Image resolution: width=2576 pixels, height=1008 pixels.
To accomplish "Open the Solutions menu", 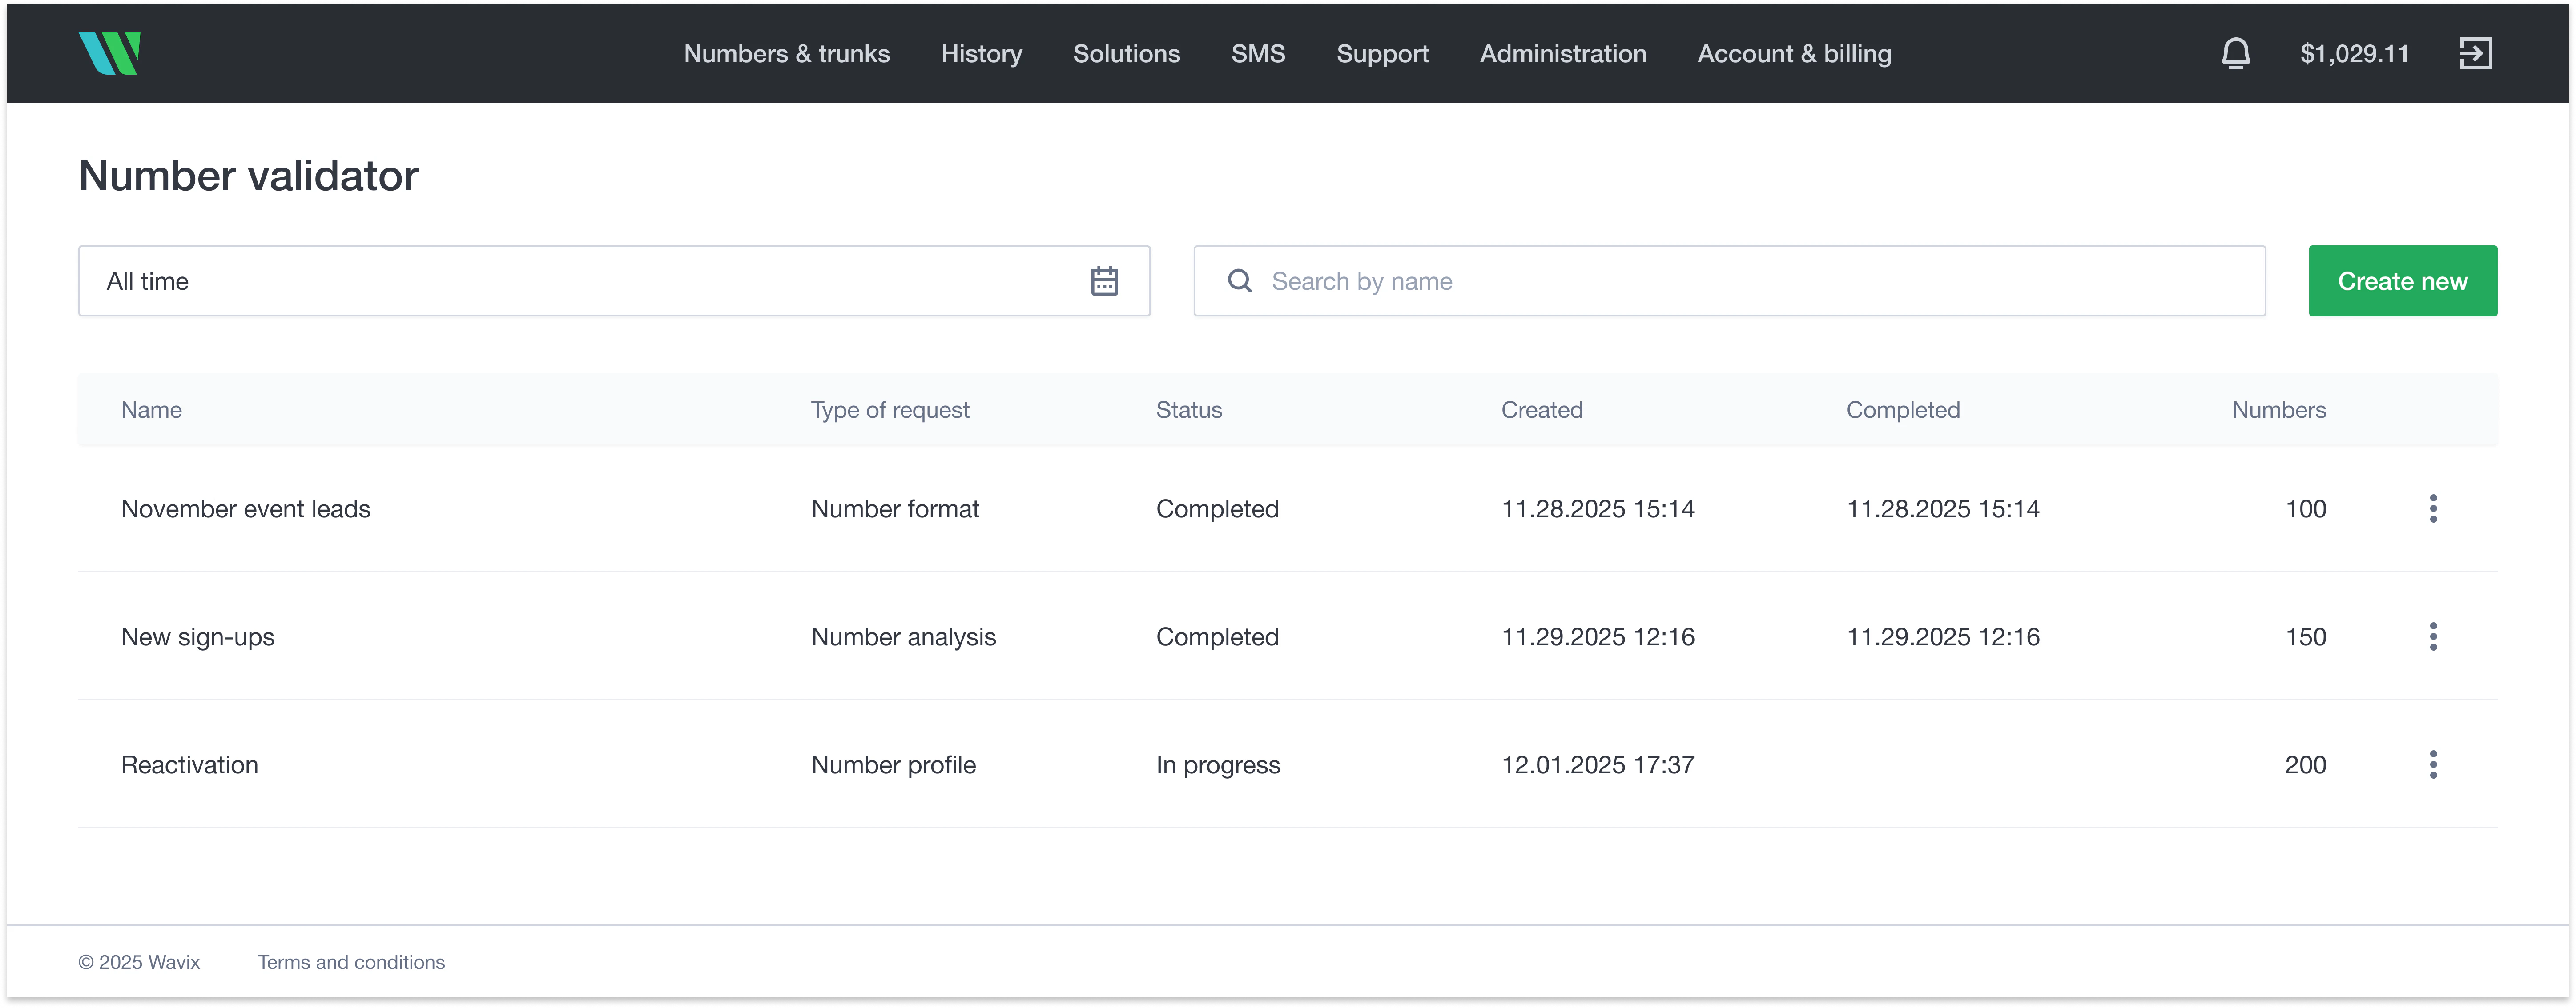I will (1126, 54).
